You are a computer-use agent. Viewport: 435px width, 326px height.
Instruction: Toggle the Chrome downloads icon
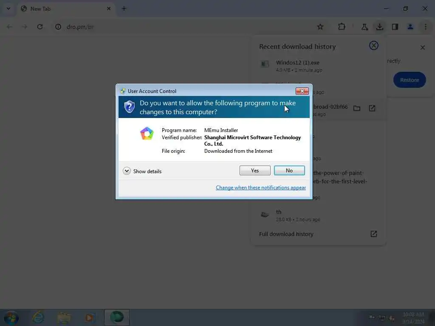click(x=379, y=27)
